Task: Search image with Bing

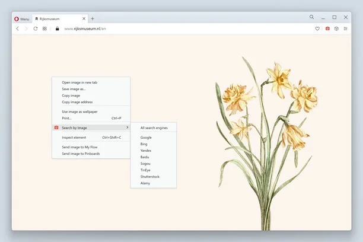Action: 154,144
